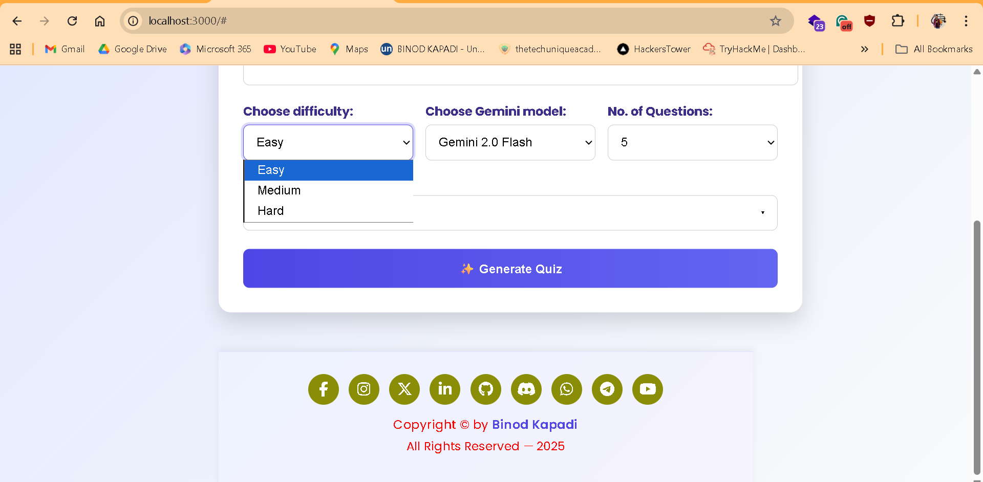
Task: Click the YouTube icon in the footer
Action: [647, 389]
